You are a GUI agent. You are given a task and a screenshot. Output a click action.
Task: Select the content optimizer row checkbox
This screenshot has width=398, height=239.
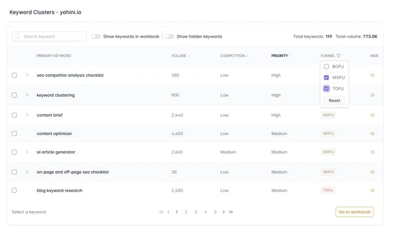click(14, 133)
